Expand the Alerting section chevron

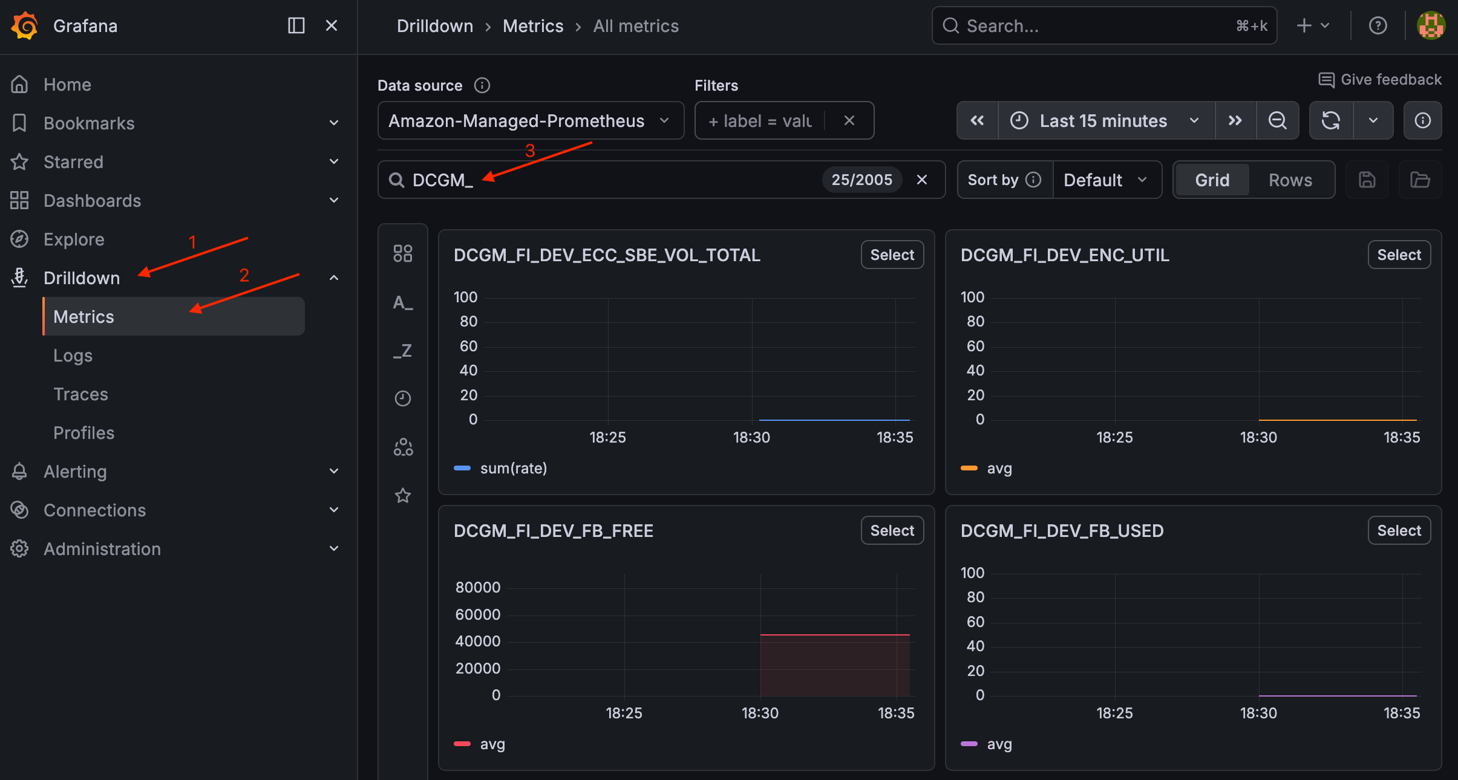click(x=334, y=471)
